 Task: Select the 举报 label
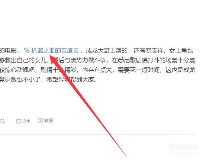pos(48,121)
